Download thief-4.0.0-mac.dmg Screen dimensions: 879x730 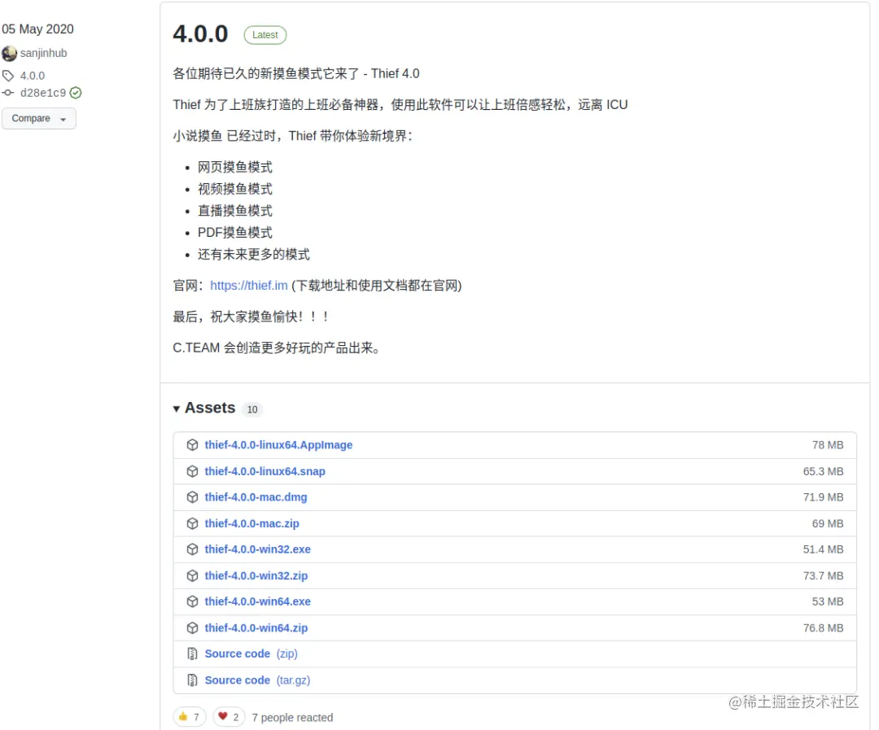pos(256,497)
